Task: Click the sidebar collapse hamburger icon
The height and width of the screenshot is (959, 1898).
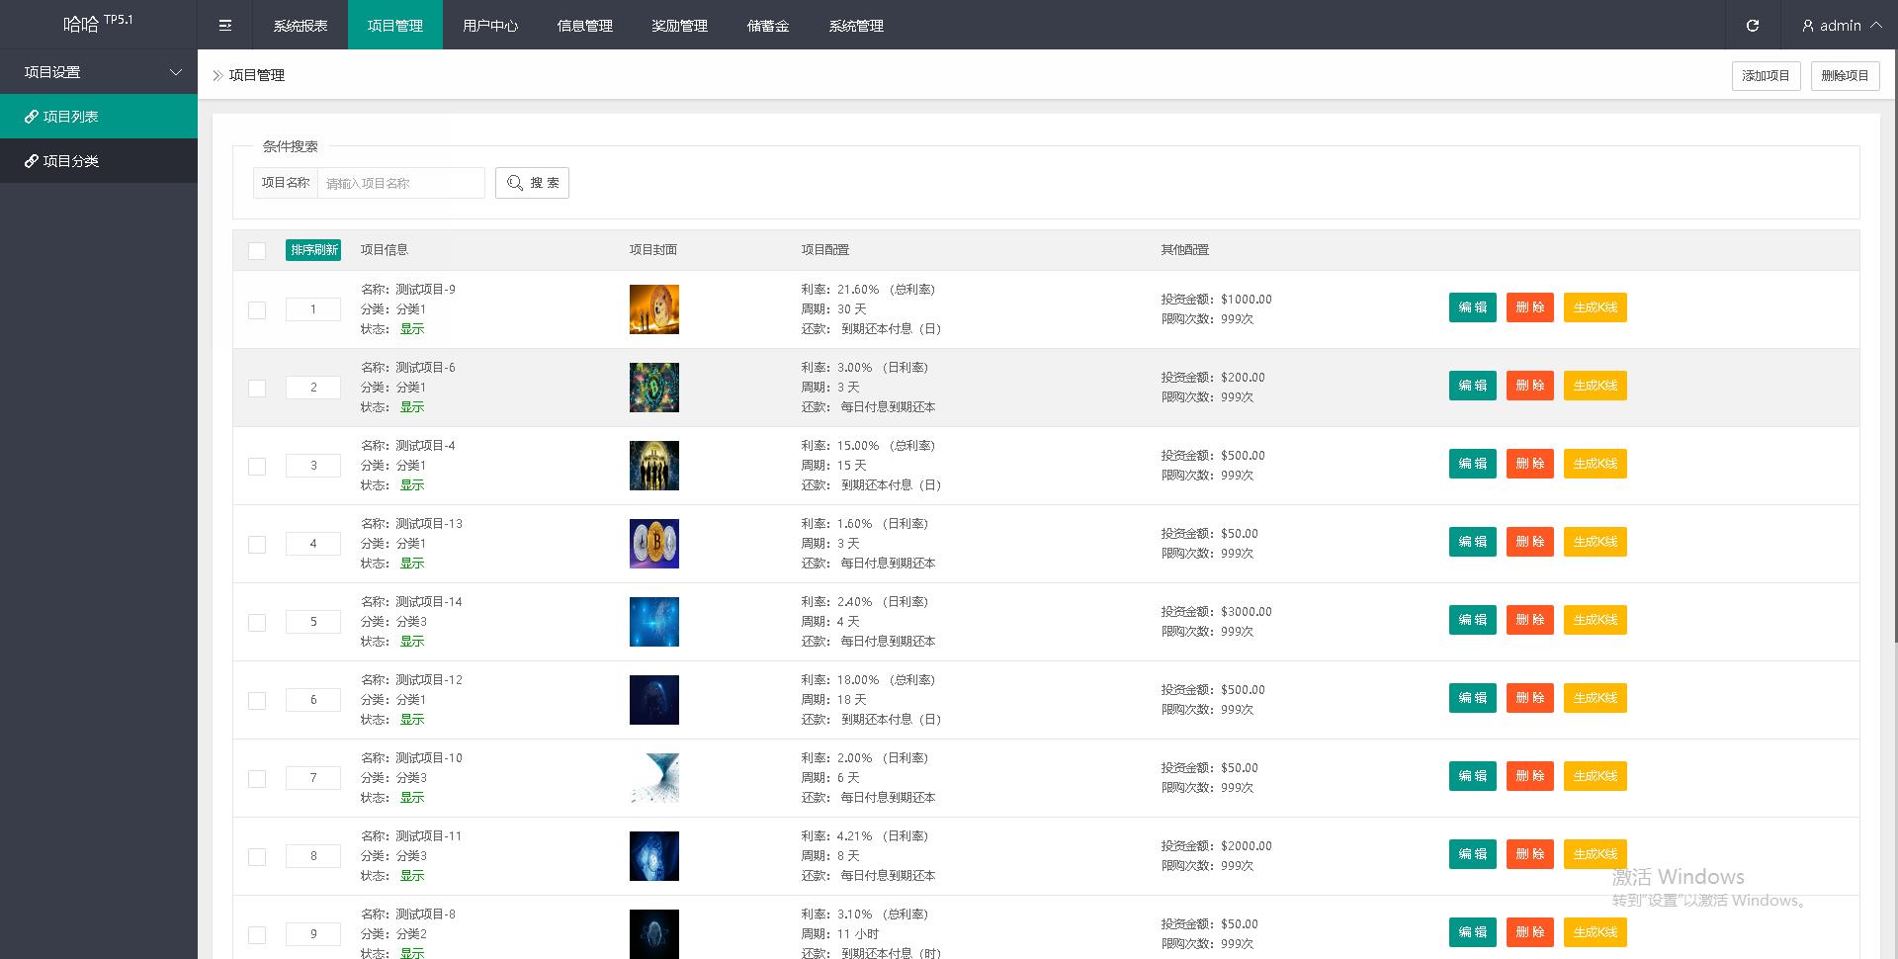Action: click(225, 26)
